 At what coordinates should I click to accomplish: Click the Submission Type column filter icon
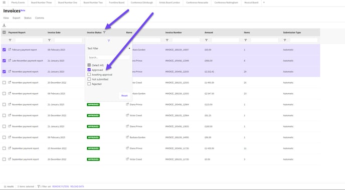(285, 40)
